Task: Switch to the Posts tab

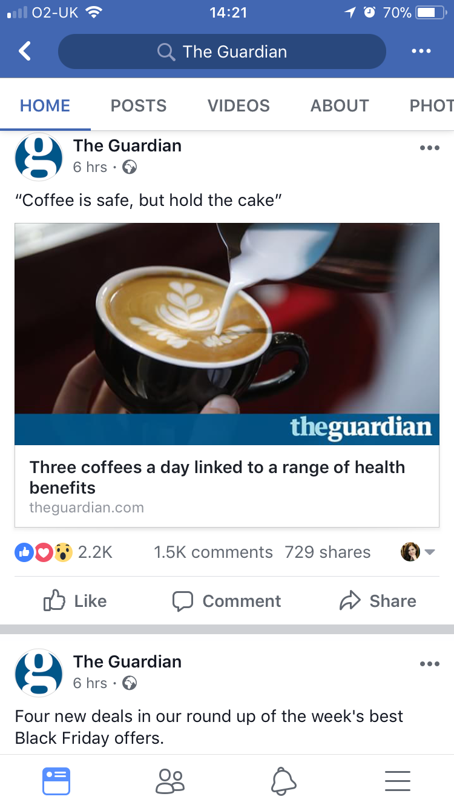Action: 138,105
